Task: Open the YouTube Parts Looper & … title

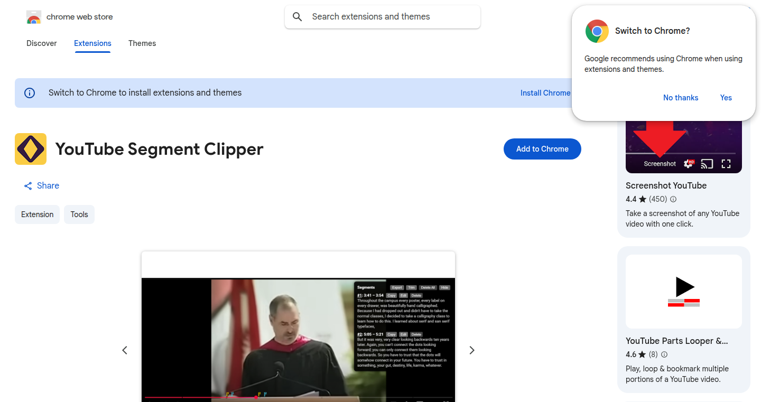Action: [677, 341]
